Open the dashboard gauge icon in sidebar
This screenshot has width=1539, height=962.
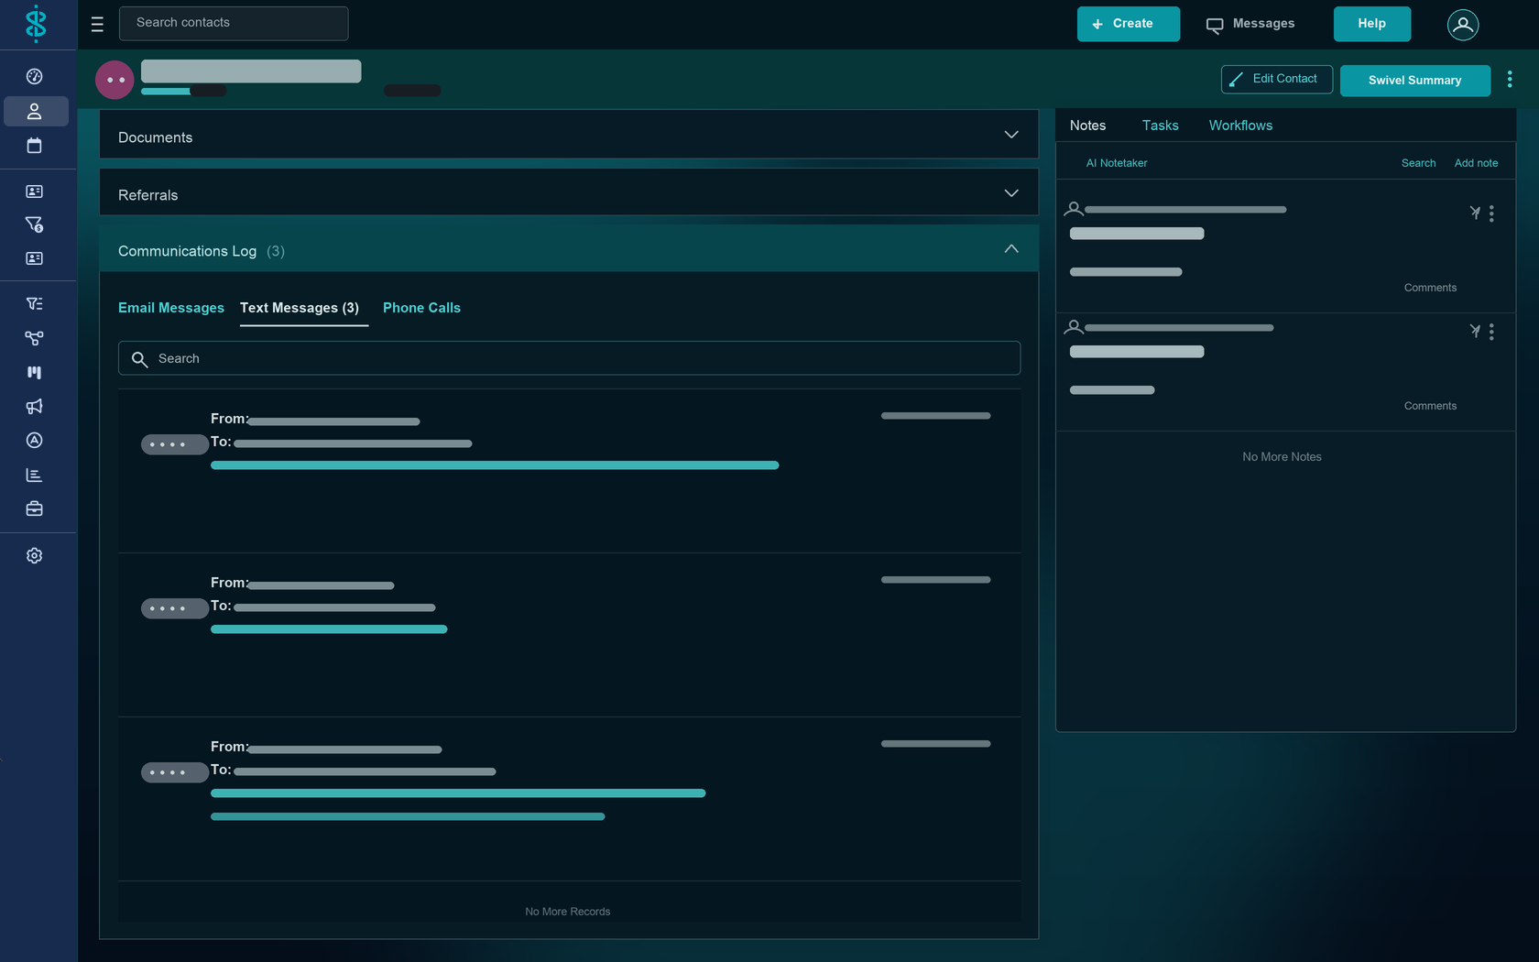click(34, 77)
